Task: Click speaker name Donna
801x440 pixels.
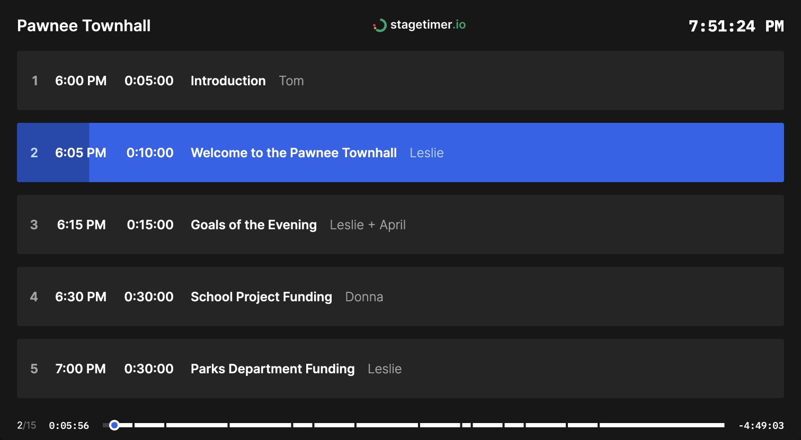Action: coord(364,297)
